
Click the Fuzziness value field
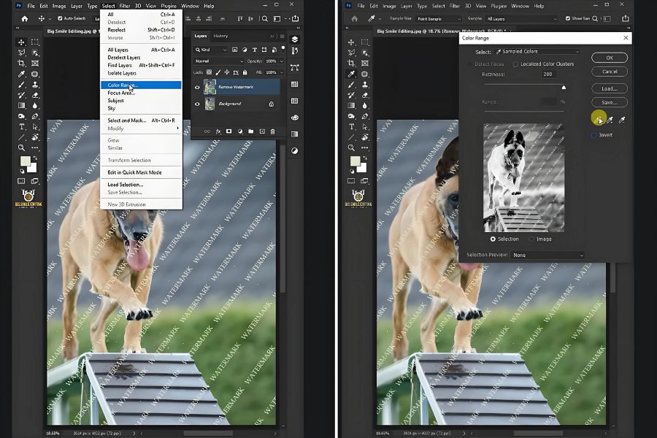[x=548, y=74]
